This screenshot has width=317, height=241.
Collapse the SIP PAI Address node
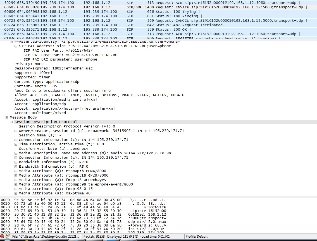[x=16, y=46]
